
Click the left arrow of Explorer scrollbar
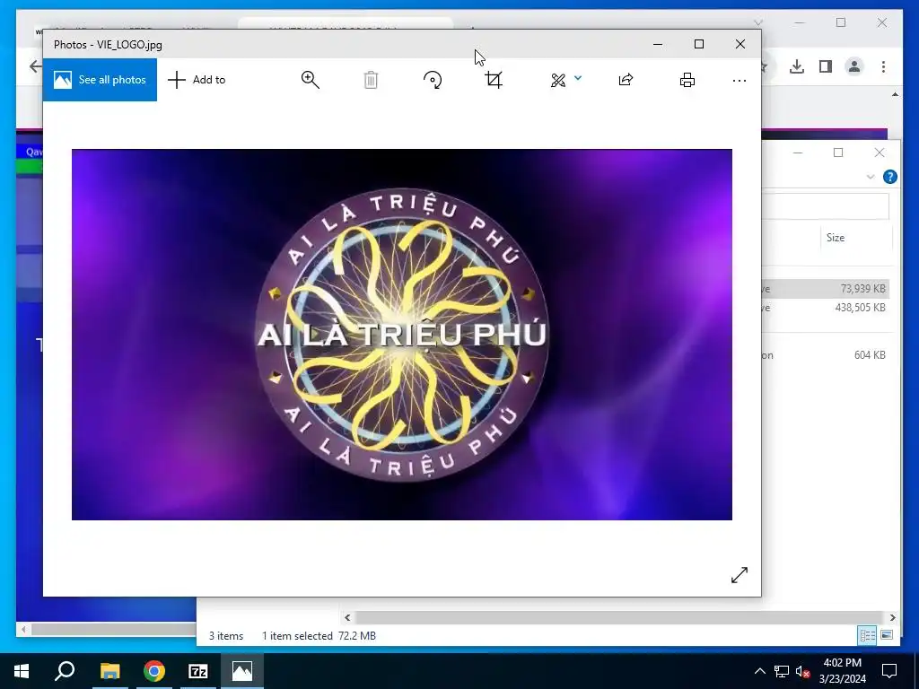pyautogui.click(x=347, y=617)
